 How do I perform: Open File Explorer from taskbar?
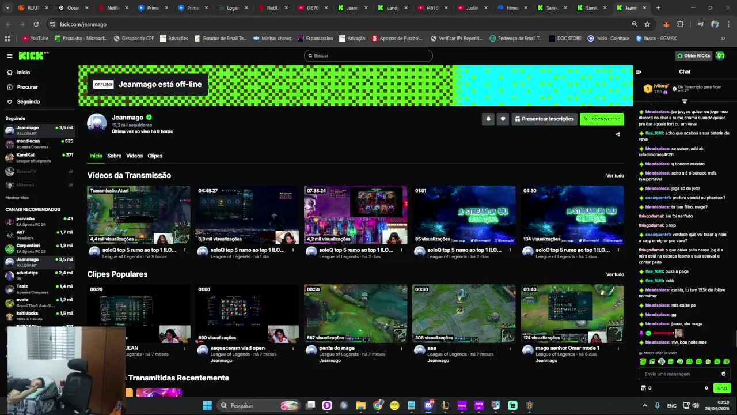click(361, 405)
